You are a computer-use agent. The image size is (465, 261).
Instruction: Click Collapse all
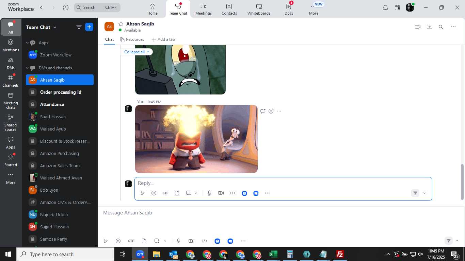137,52
